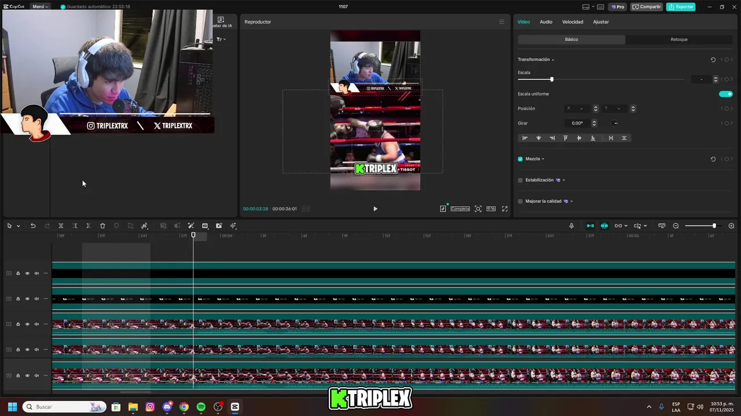The image size is (741, 416).
Task: Open the mirror flip tool in timeline toolbar
Action: [144, 226]
